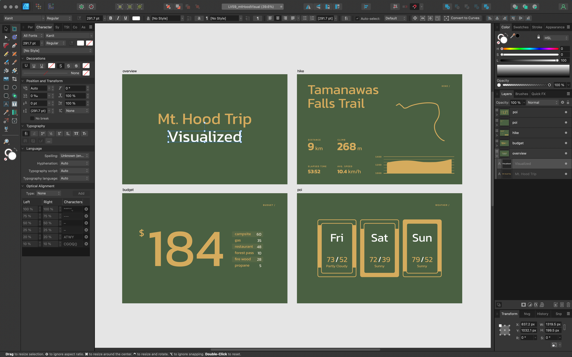Collapse the Optical Alignment section
The image size is (572, 357).
[23, 186]
